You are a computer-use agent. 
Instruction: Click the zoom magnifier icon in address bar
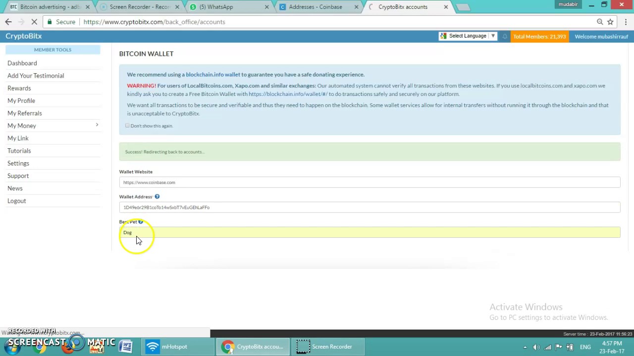tap(600, 22)
